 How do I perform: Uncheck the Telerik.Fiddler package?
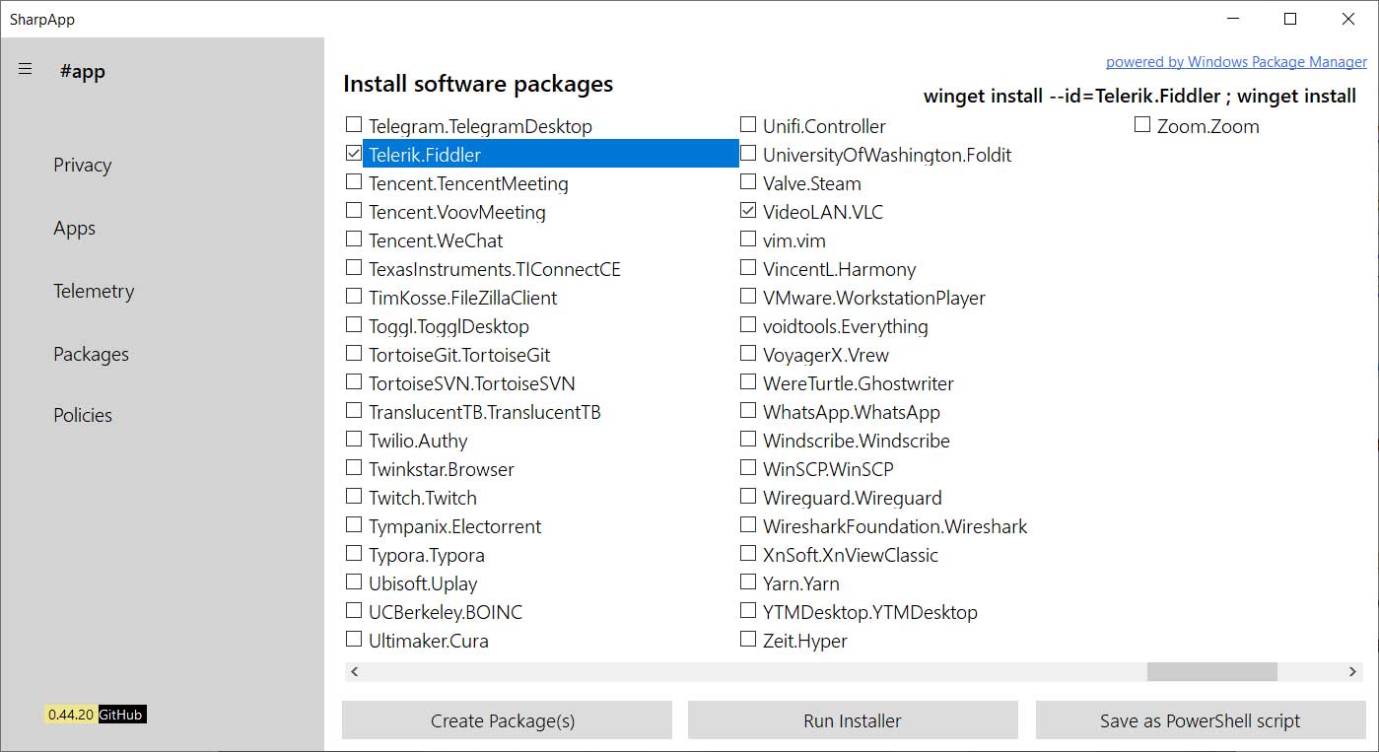[353, 154]
